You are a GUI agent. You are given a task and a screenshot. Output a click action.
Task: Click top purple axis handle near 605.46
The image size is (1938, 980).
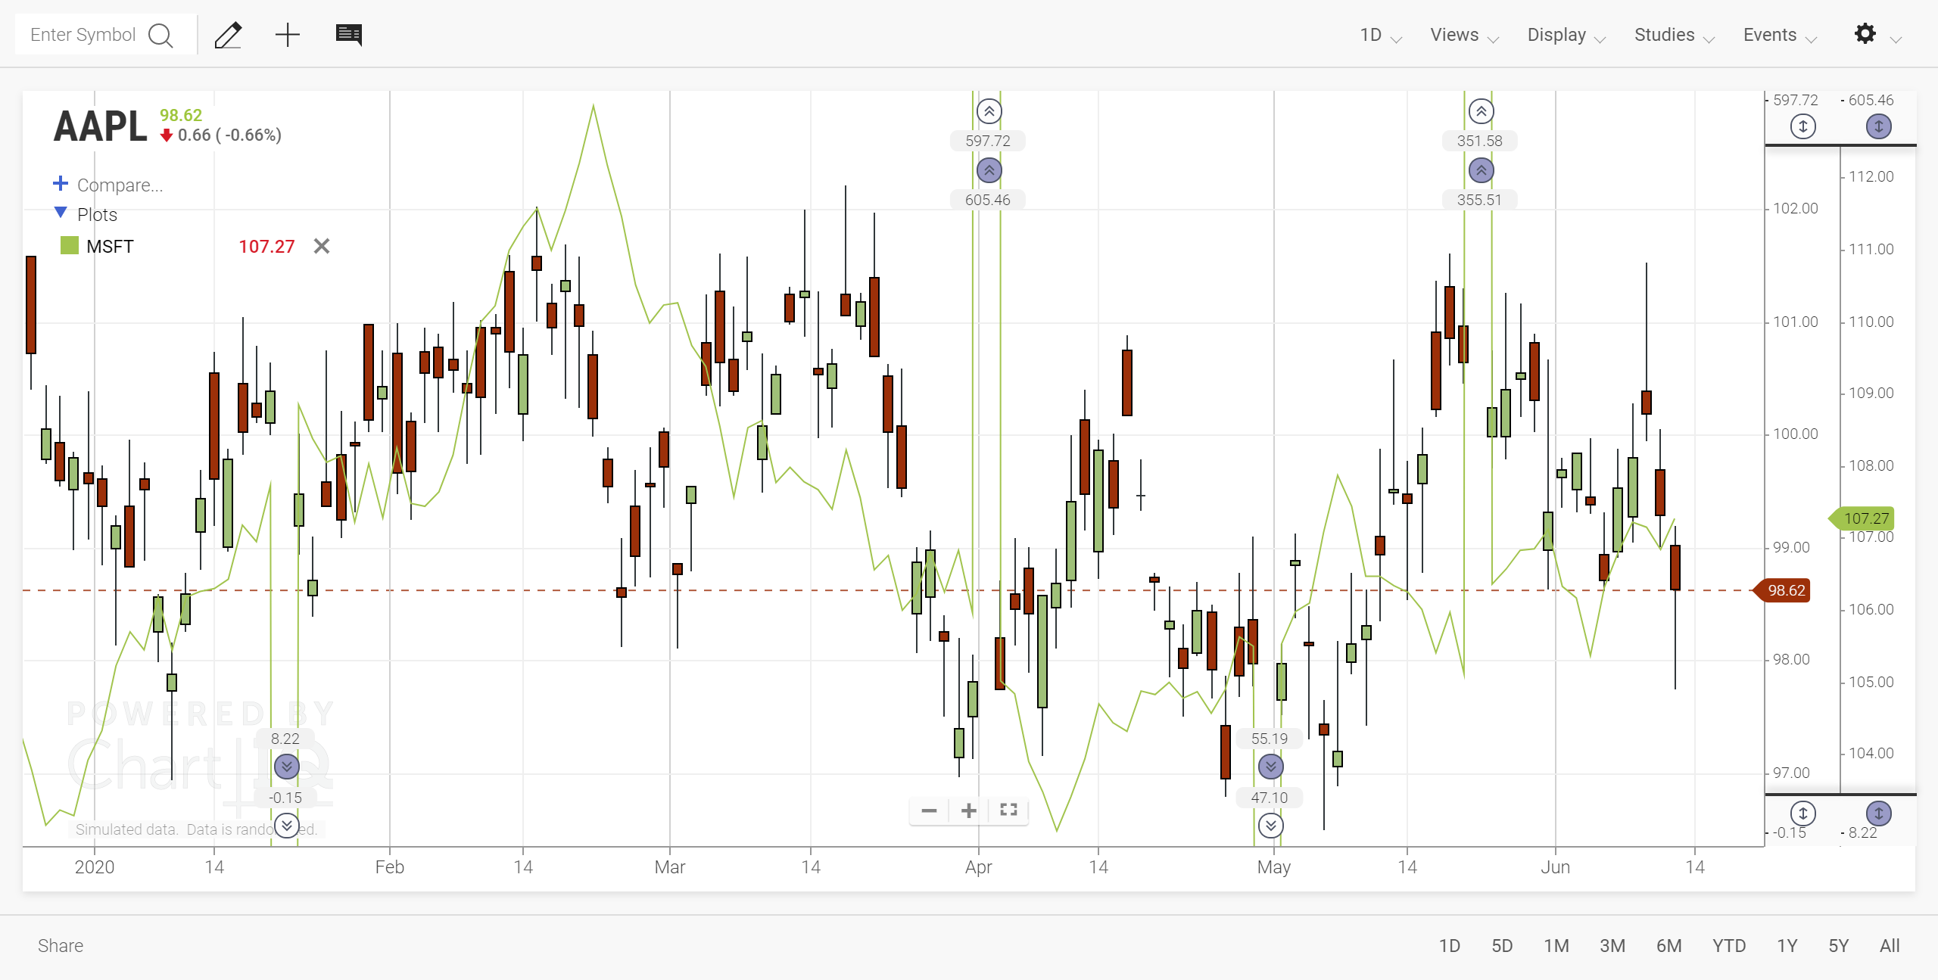pyautogui.click(x=1879, y=126)
